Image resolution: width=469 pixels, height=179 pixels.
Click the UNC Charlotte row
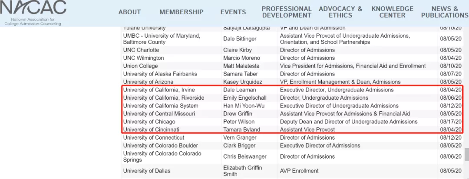tap(141, 50)
